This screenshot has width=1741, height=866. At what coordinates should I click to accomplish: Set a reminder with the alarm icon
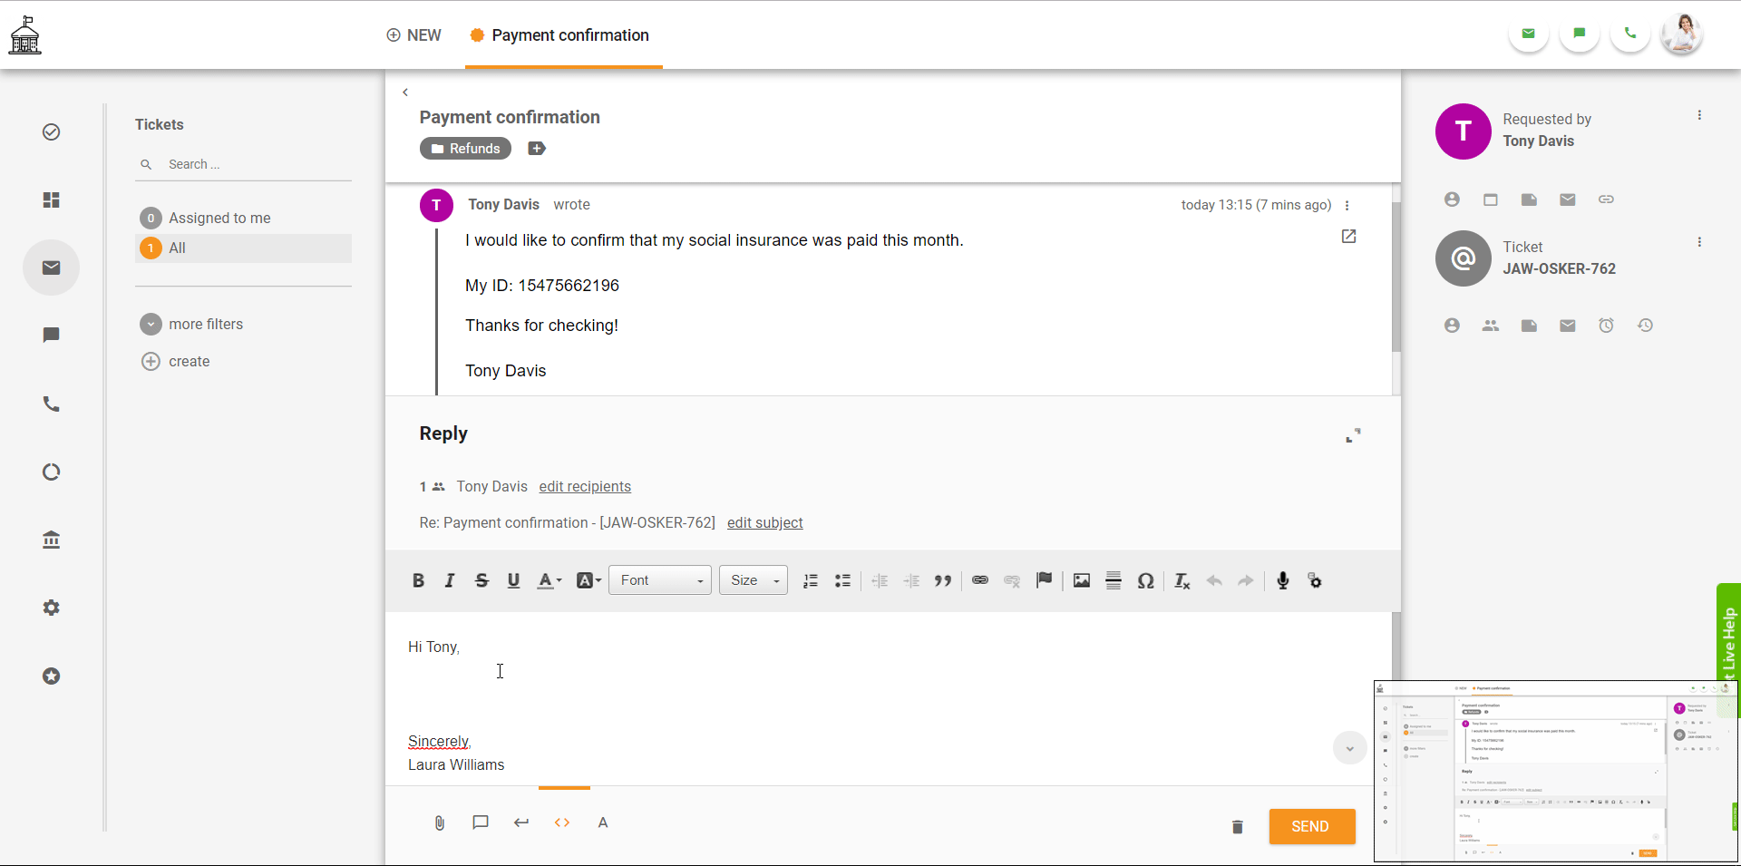click(x=1606, y=325)
